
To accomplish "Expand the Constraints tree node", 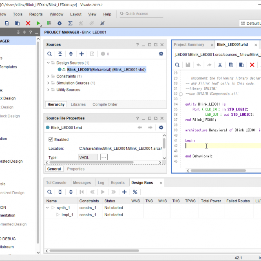I will [x=48, y=76].
